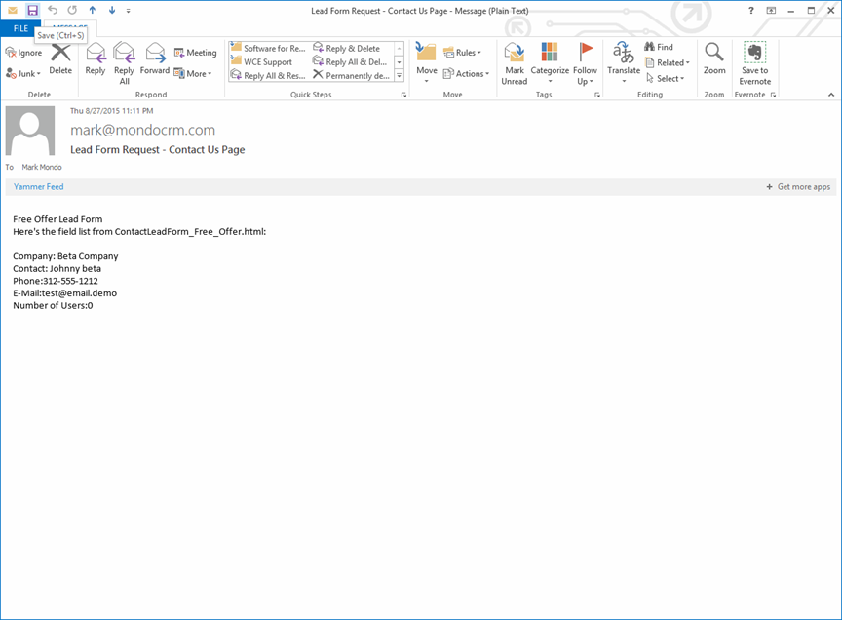
Task: Click the Save icon in the quick access toolbar
Action: tap(32, 10)
